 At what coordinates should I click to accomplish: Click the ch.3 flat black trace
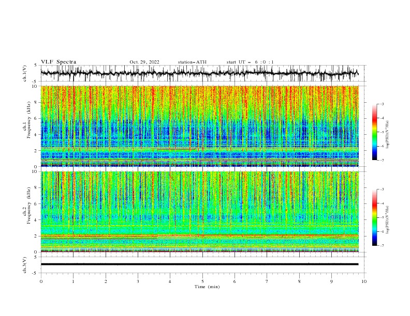pos(199,264)
